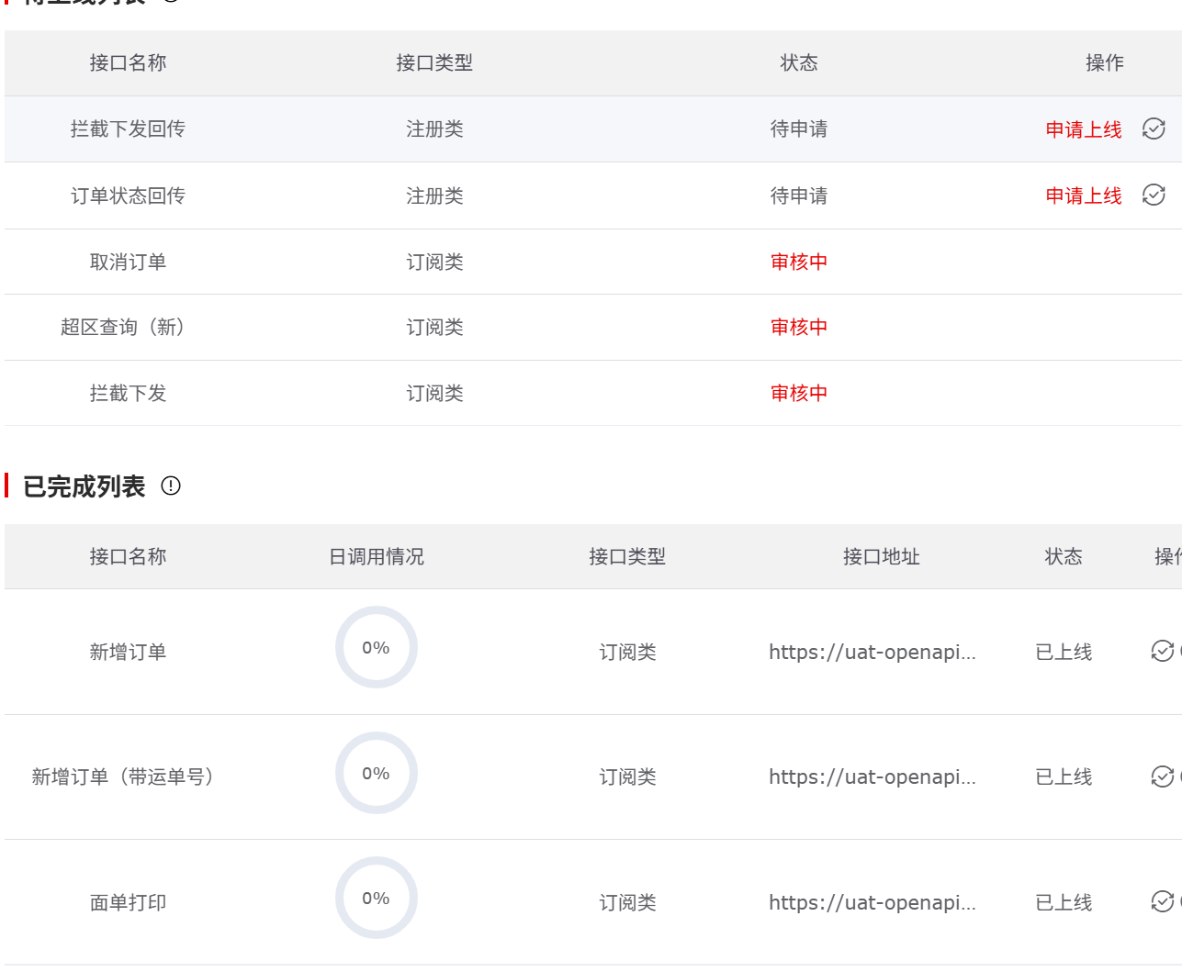Click 状态 header in the 已完成列表 table
Image resolution: width=1182 pixels, height=972 pixels.
tap(1064, 556)
